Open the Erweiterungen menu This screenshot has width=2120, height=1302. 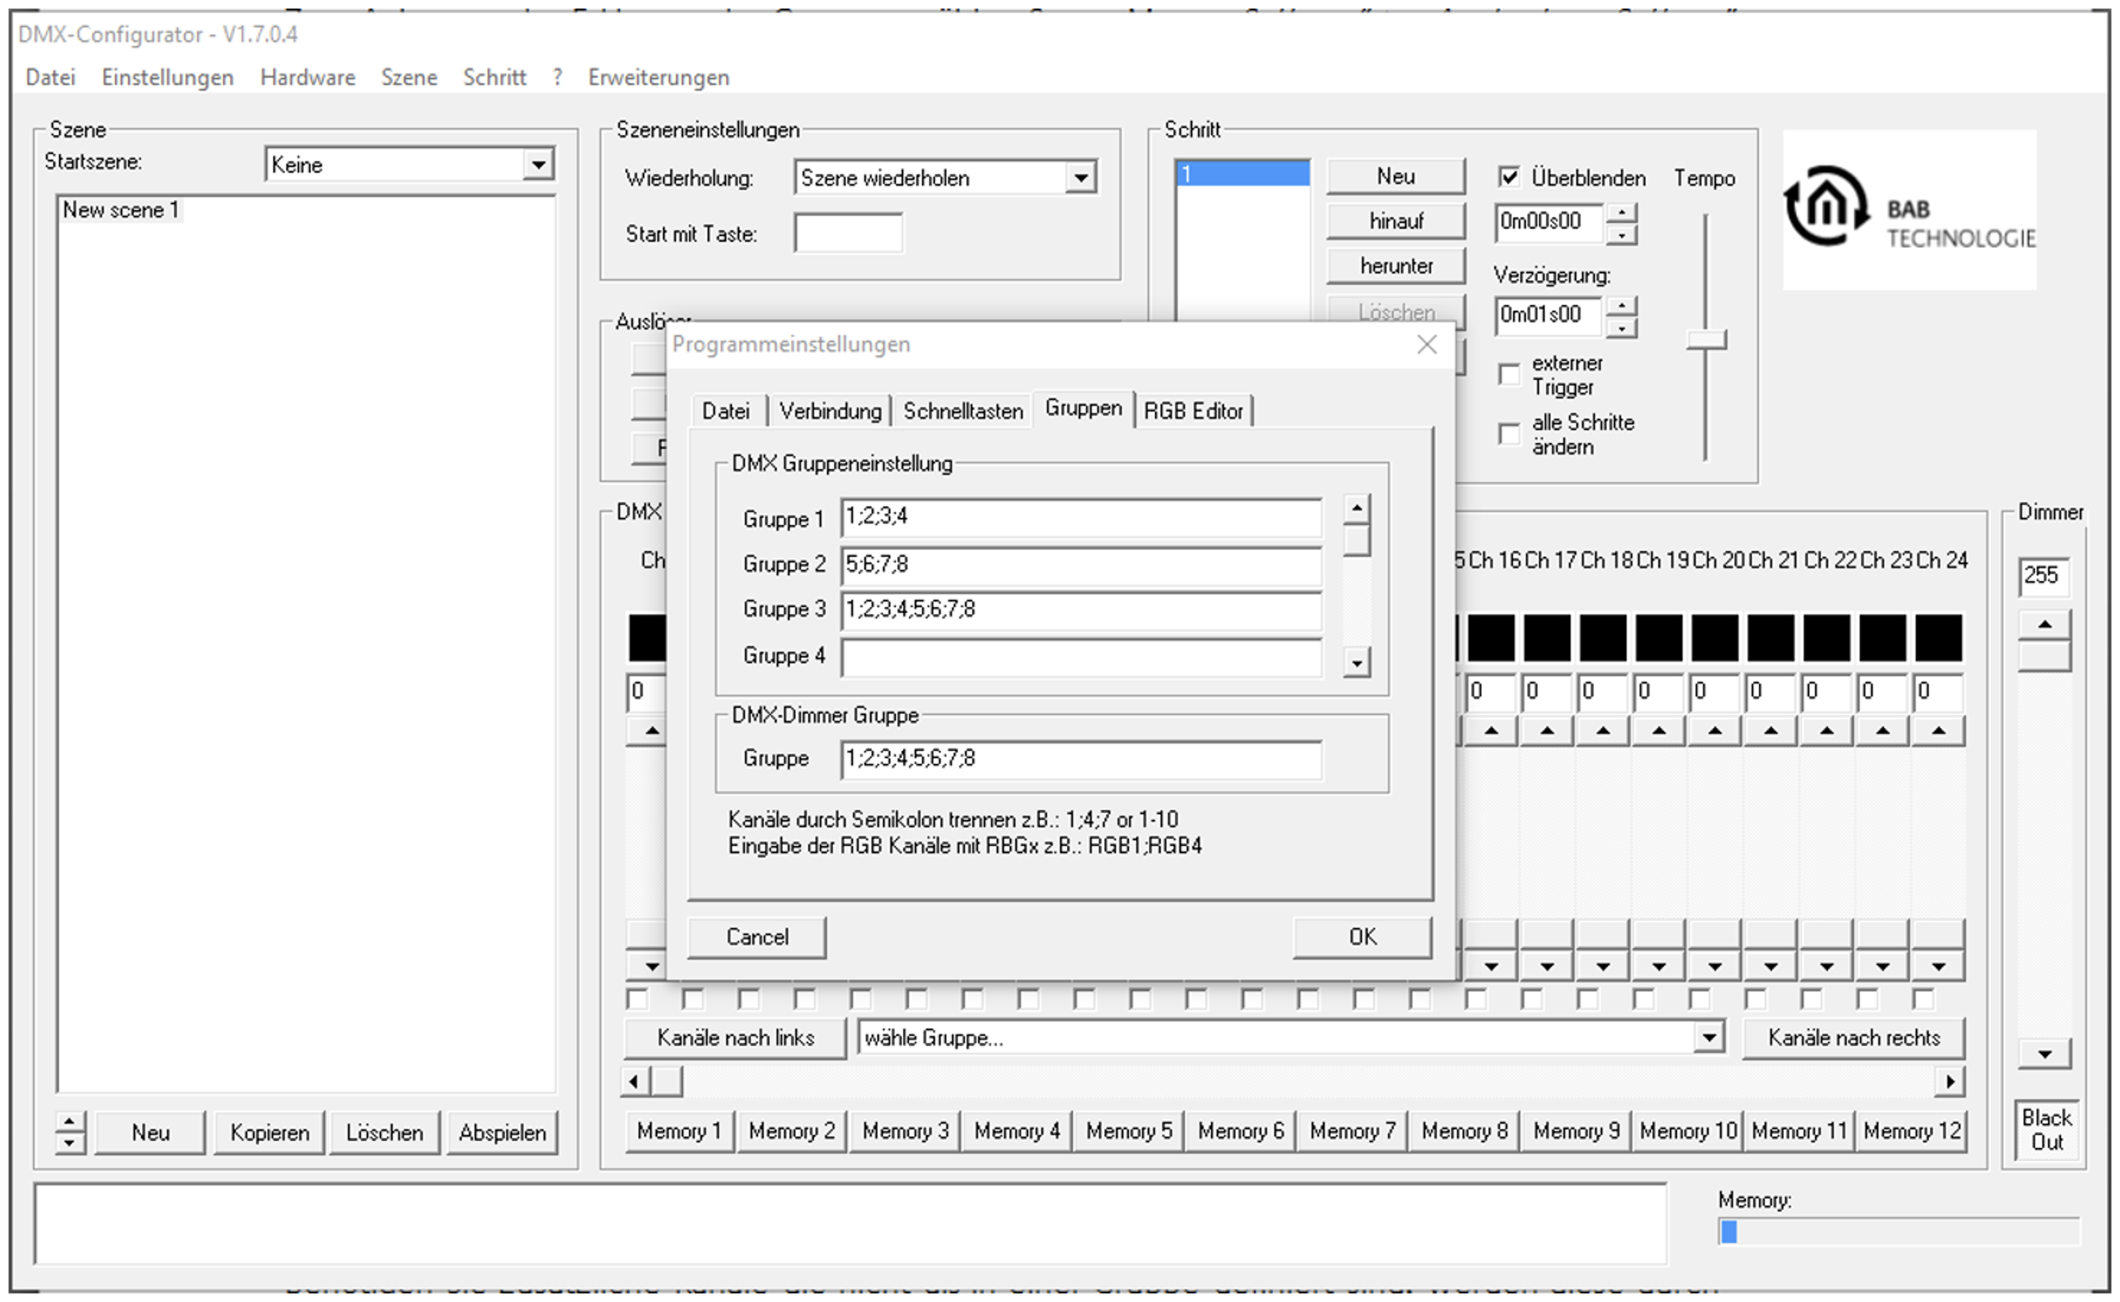(659, 78)
